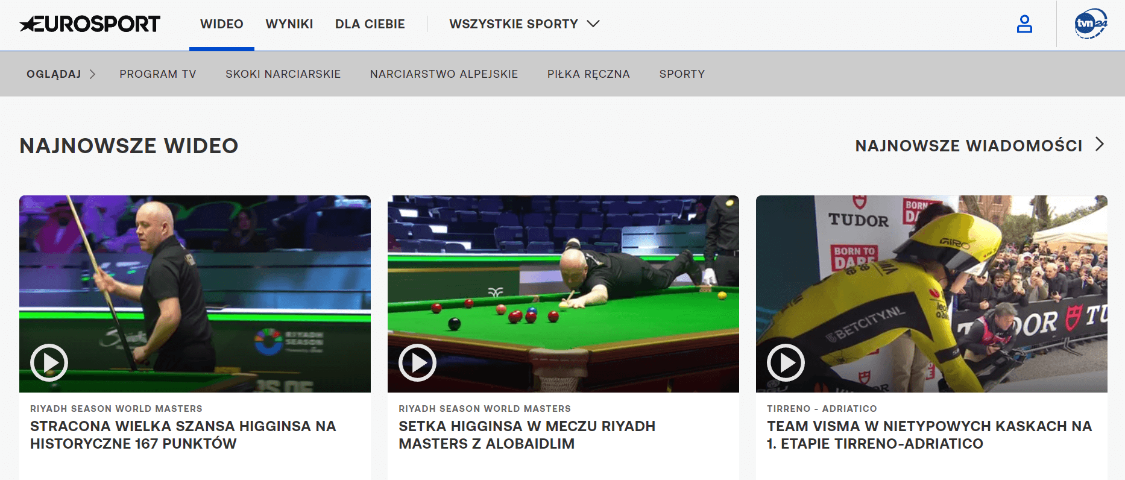Go to Program TV
This screenshot has height=480, width=1125.
[158, 74]
